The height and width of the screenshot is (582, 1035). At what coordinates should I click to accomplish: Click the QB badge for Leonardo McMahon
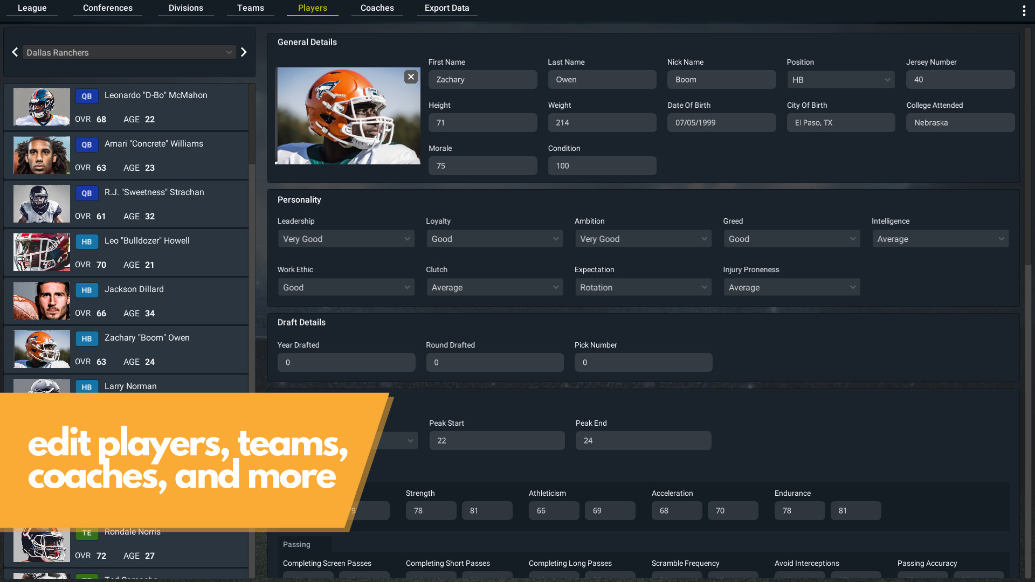point(86,96)
